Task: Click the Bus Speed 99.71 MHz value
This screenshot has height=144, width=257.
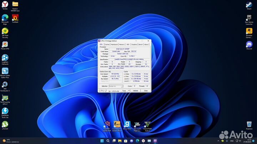Action: click(x=115, y=79)
